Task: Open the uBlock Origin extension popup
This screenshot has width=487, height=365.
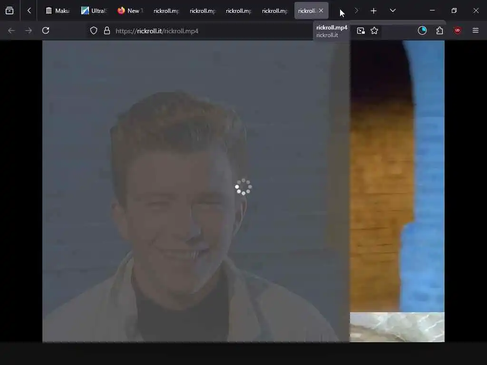Action: pyautogui.click(x=458, y=30)
